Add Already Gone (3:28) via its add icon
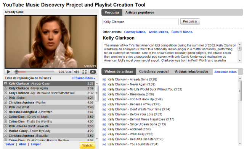 click(104, 79)
